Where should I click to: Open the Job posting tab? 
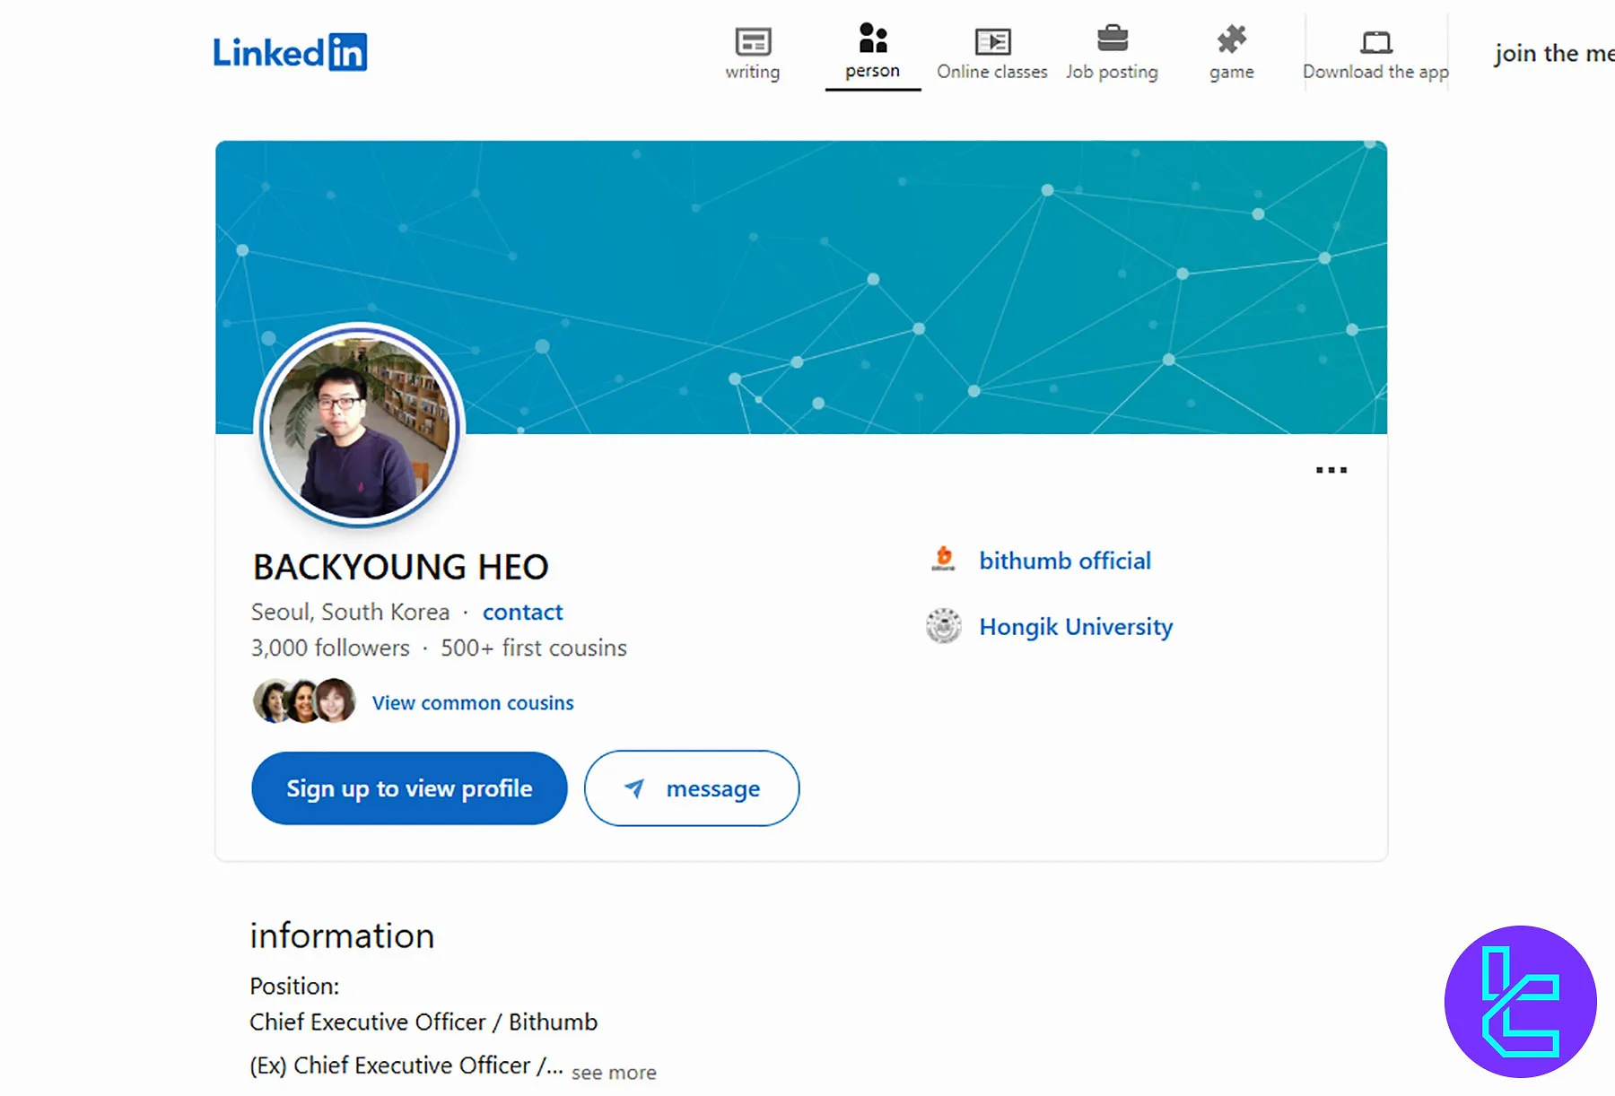[x=1112, y=72]
